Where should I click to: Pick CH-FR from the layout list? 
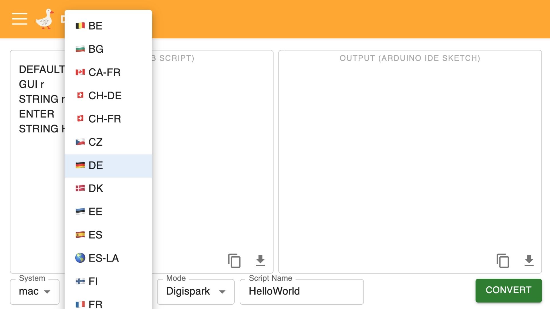(x=108, y=119)
